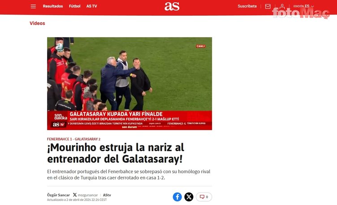Click the AS logo in header
This screenshot has height=205, width=337.
(172, 6)
